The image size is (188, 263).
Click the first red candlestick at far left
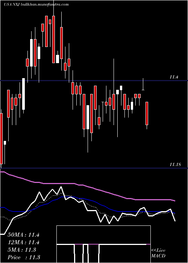(2, 139)
